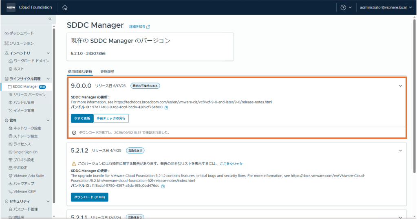This screenshot has width=417, height=219.
Task: Collapse the 管理 section chevron
Action: tap(48, 120)
